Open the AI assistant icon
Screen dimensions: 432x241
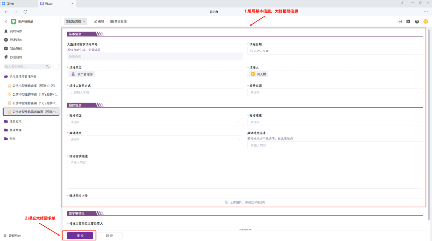[400, 21]
